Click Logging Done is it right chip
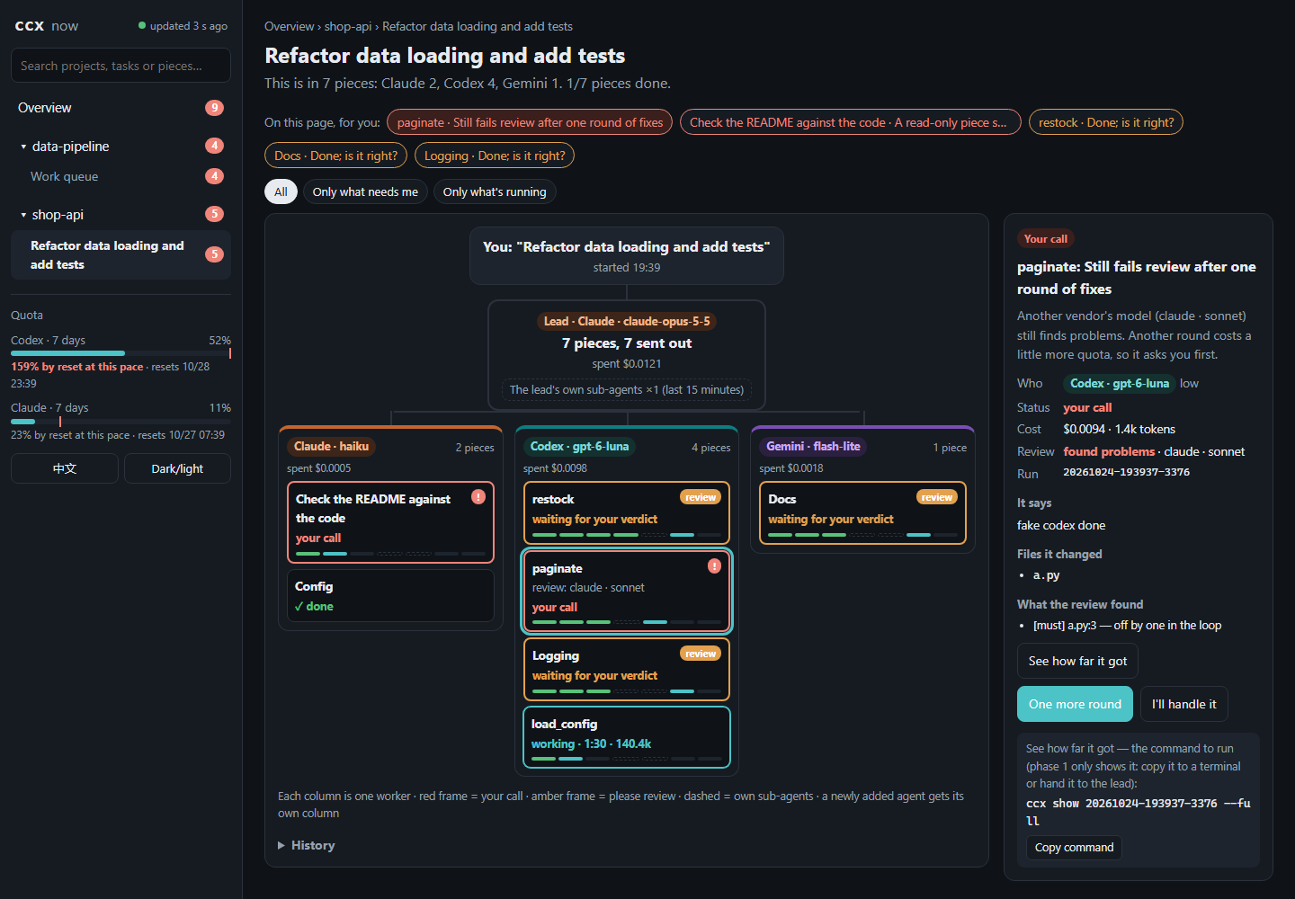 click(495, 156)
